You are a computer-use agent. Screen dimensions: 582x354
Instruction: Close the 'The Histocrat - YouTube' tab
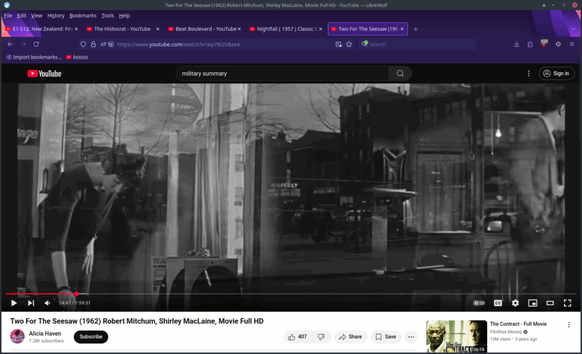[158, 29]
